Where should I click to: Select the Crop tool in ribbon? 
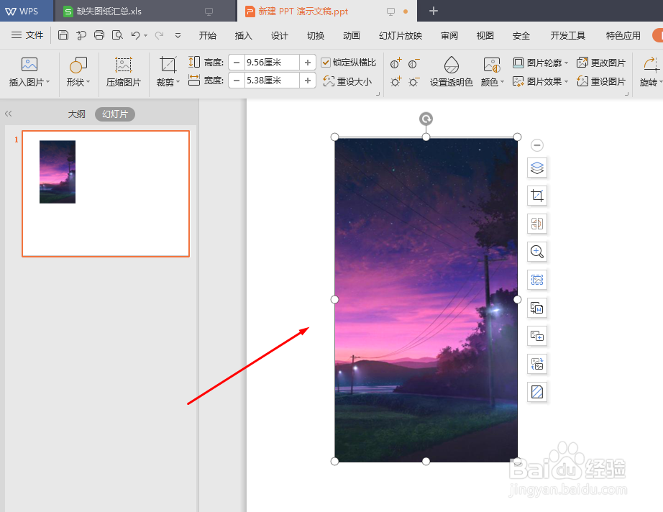point(168,65)
